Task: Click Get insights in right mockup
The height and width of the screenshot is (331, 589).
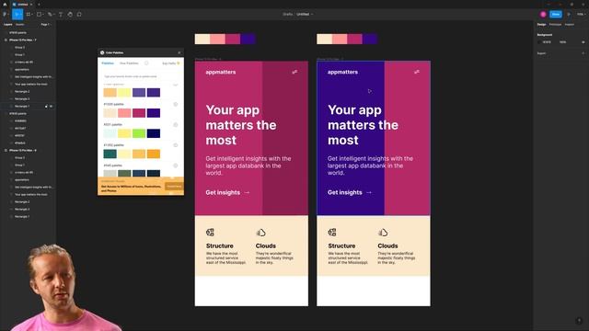Action: (350, 192)
